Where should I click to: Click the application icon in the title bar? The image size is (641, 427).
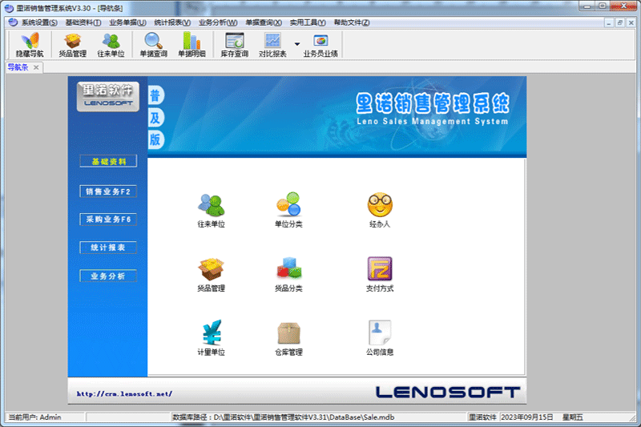click(9, 8)
